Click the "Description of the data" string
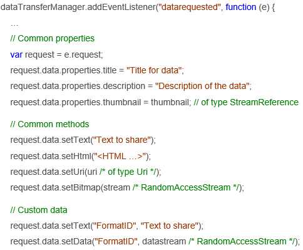The width and height of the screenshot is (303, 250). pyautogui.click(x=202, y=86)
